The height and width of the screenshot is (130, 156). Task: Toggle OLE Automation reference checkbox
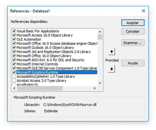tap(14, 39)
